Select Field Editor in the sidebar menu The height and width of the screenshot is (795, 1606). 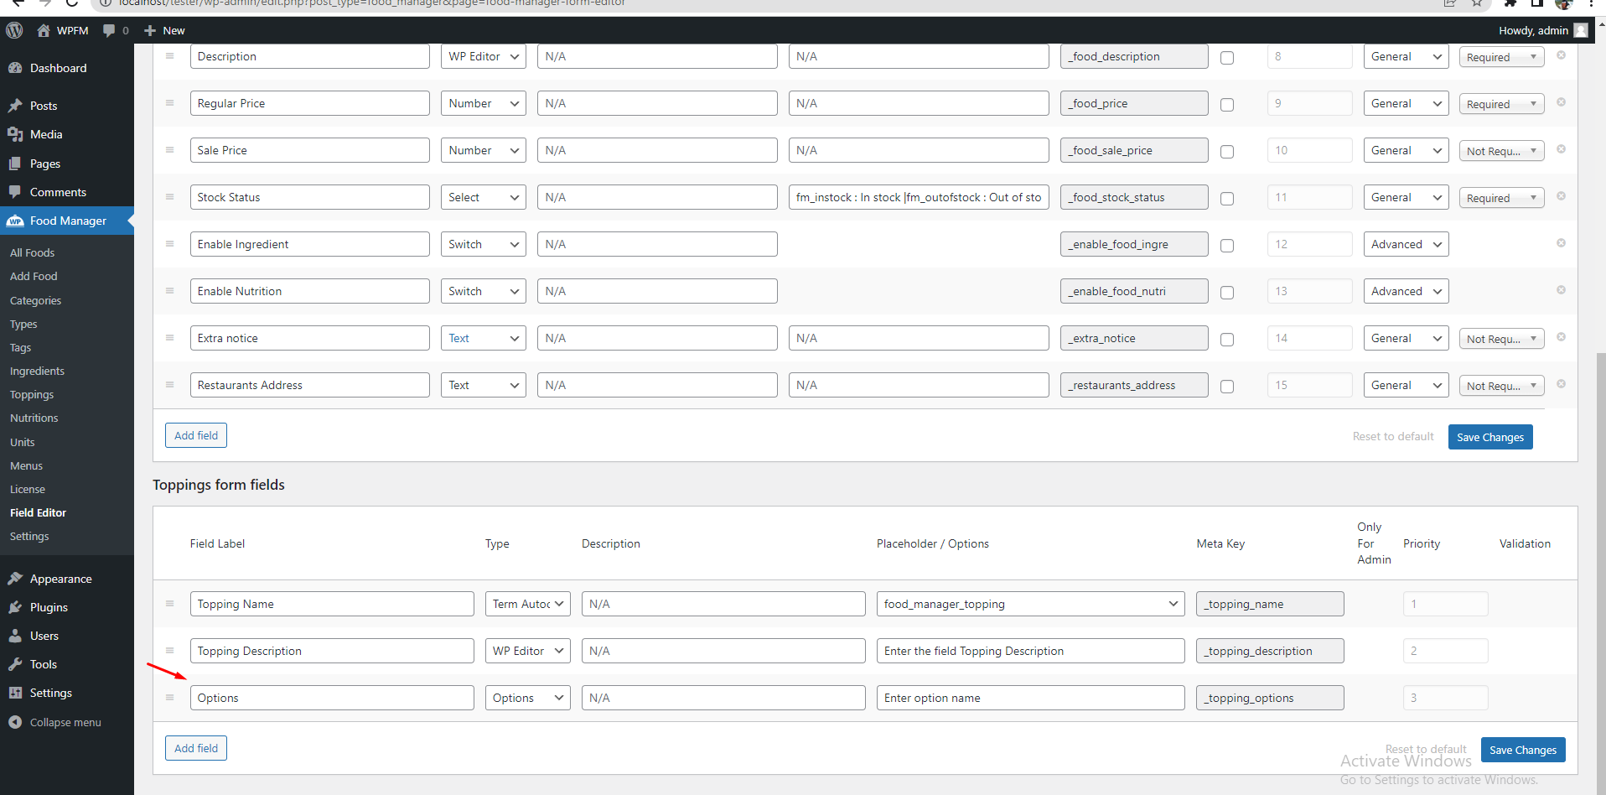(38, 512)
